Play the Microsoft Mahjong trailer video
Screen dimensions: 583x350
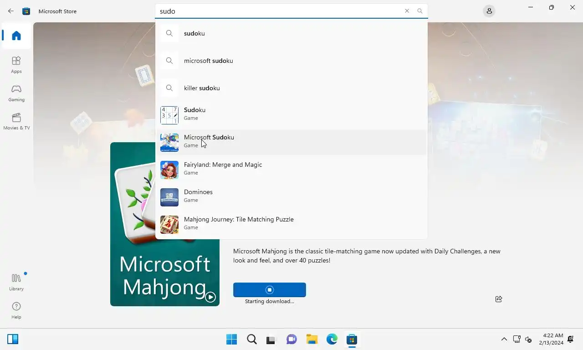[x=210, y=297]
